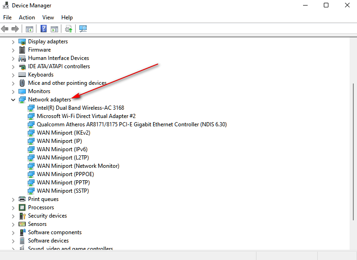
Task: Click the Security devices key icon
Action: (22, 216)
